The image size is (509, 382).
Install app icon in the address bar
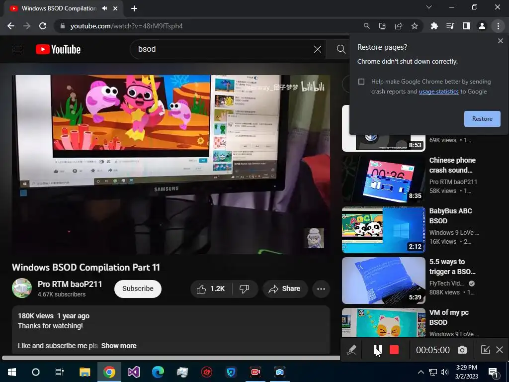[382, 26]
